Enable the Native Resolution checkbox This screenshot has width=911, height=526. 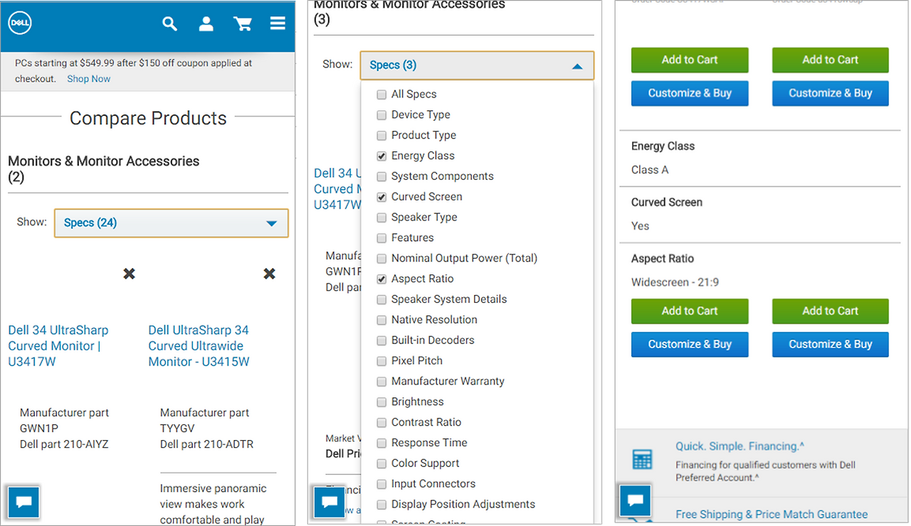tap(382, 321)
